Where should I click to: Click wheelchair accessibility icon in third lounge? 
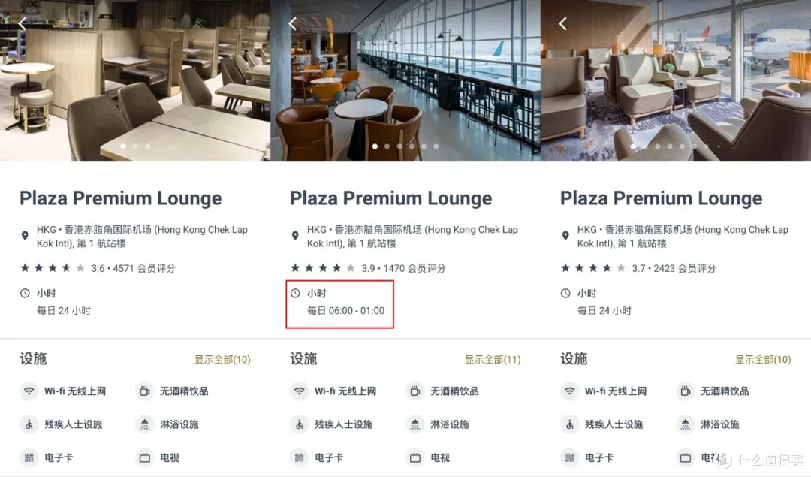569,424
